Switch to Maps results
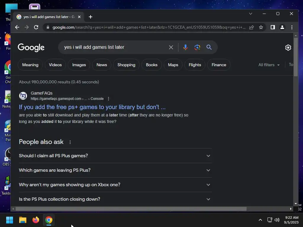 173,65
